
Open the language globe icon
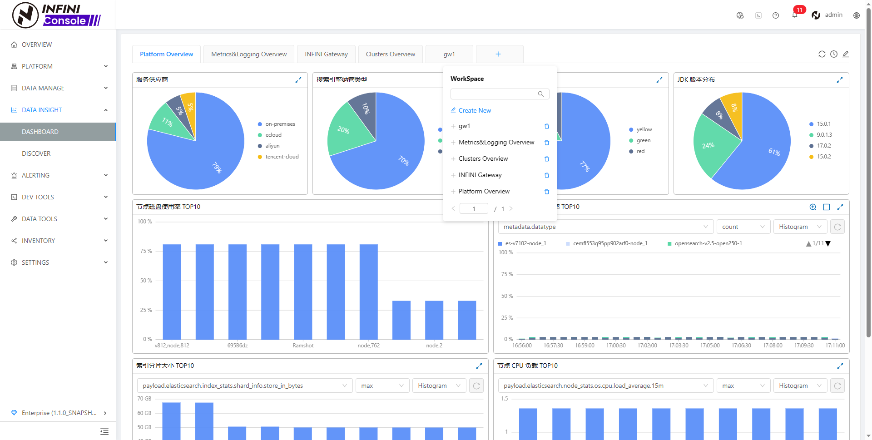click(x=857, y=15)
